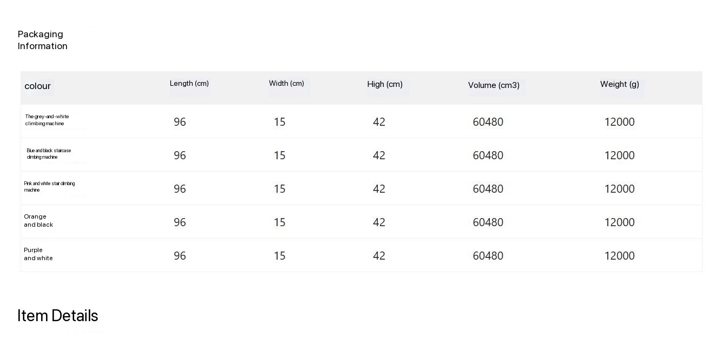Viewport: 722px width, 346px height.
Task: Click the Volume (cm3) column header
Action: pyautogui.click(x=494, y=85)
